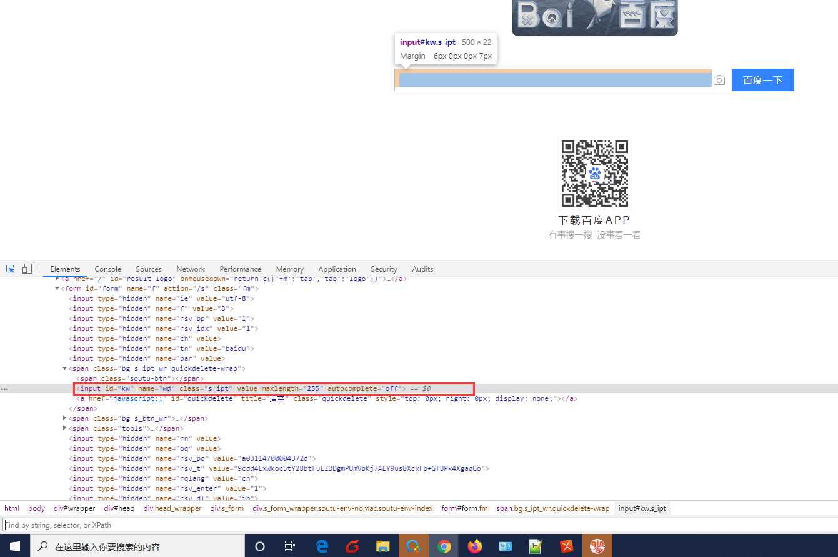Toggle the device toolbar icon

(27, 269)
